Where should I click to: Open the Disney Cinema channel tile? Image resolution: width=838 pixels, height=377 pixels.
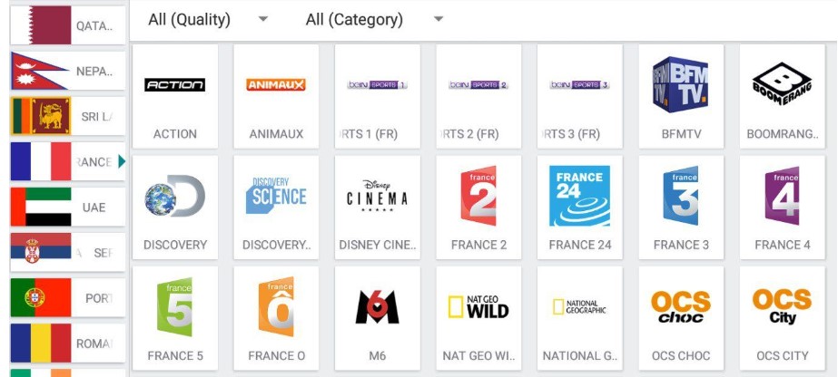pos(378,208)
